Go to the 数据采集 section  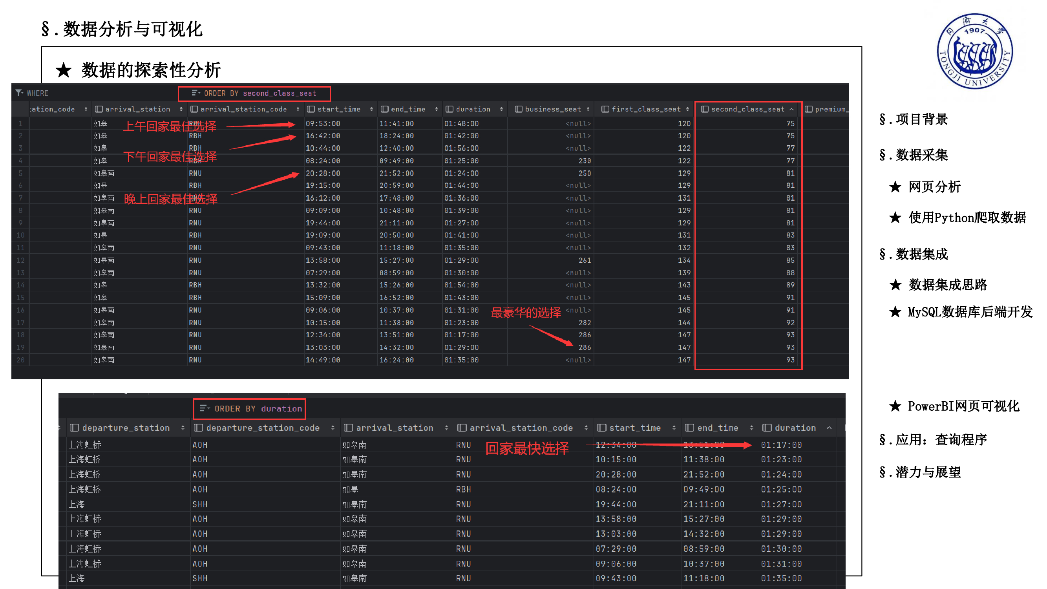point(913,155)
